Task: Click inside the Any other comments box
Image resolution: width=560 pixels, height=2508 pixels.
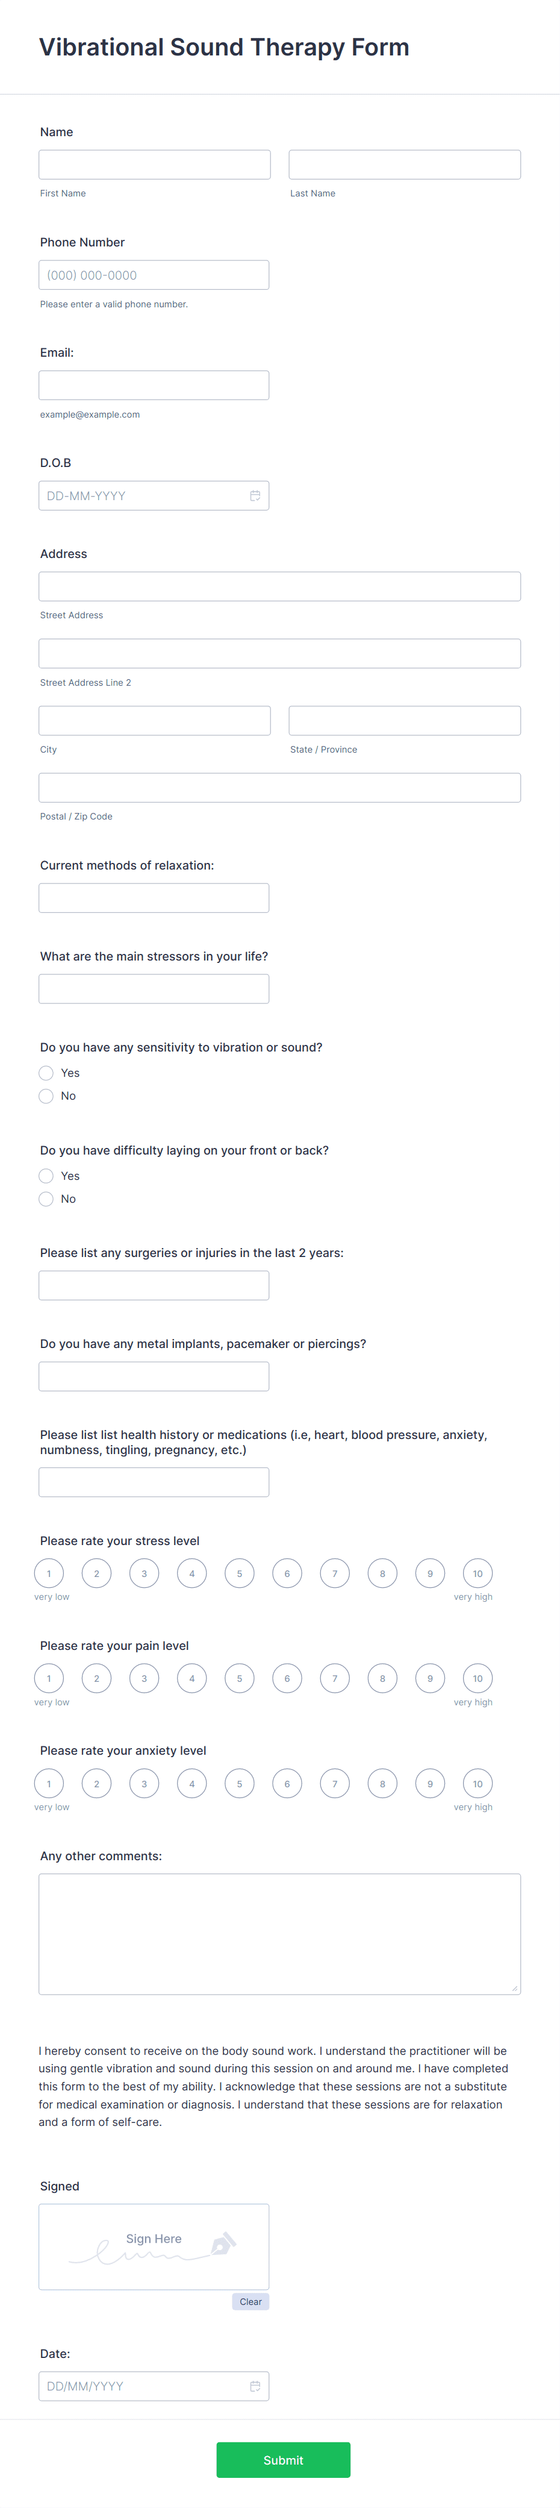Action: (280, 1933)
